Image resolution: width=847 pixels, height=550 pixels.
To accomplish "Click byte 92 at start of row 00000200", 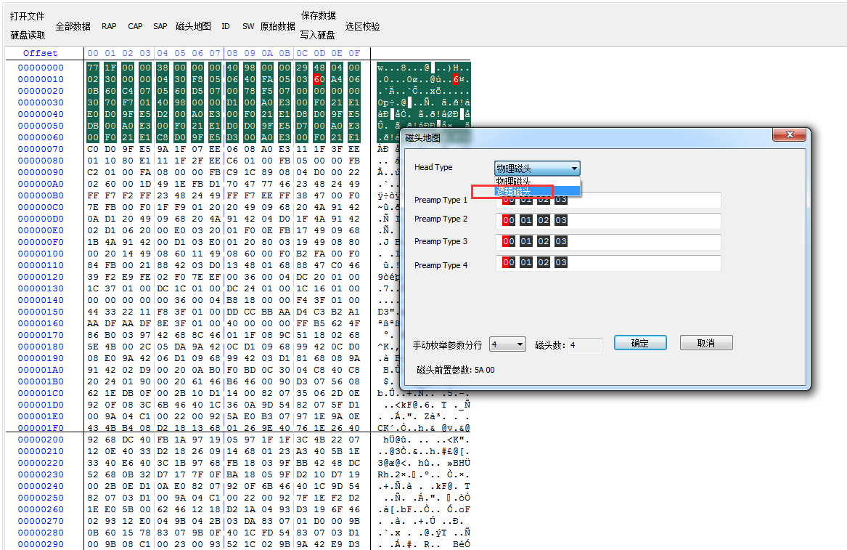I will click(93, 440).
